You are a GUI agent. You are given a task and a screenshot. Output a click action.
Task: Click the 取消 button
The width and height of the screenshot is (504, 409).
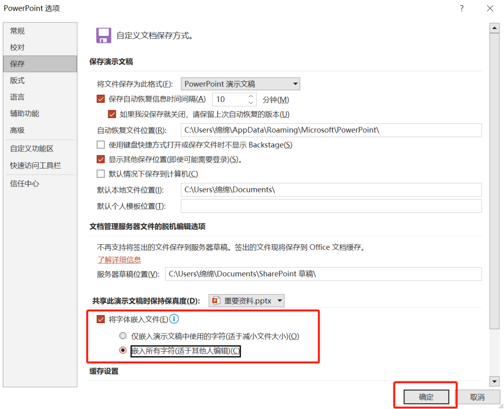(x=477, y=397)
